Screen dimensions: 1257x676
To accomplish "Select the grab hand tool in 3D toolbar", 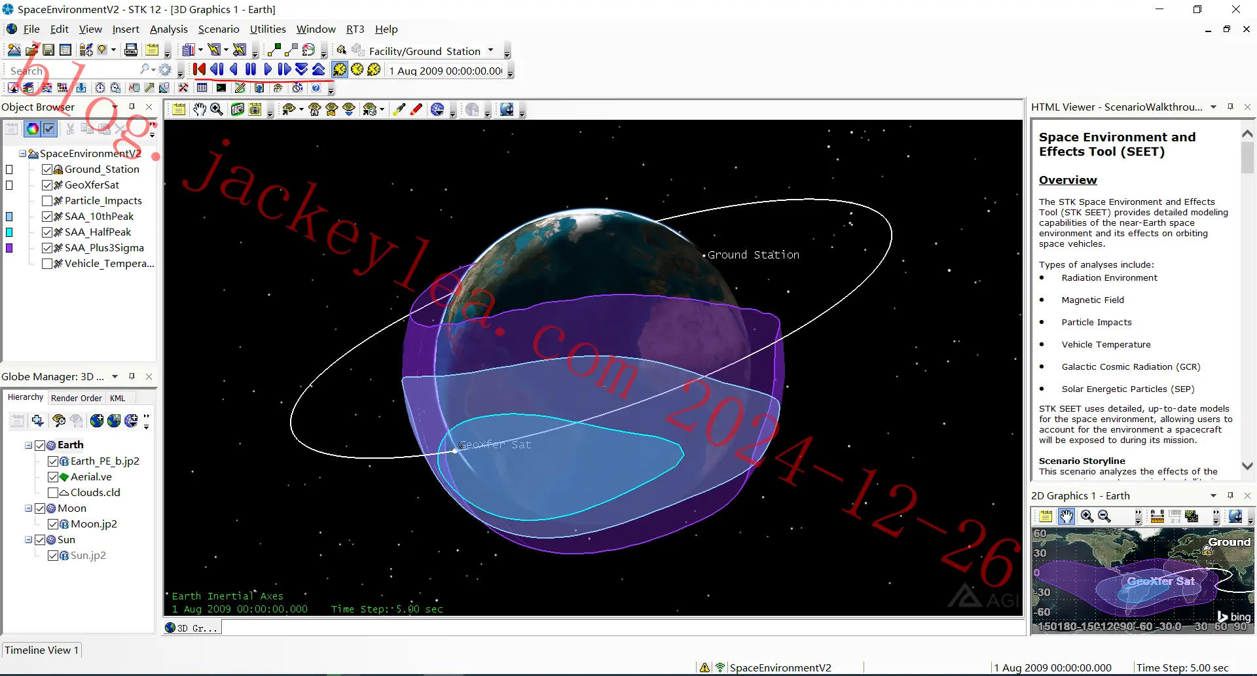I will [x=199, y=109].
